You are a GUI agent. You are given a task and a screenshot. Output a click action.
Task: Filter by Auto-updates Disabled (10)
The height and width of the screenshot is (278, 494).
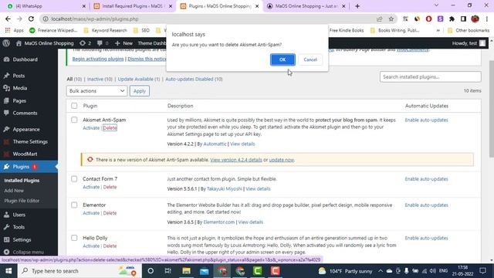click(194, 79)
